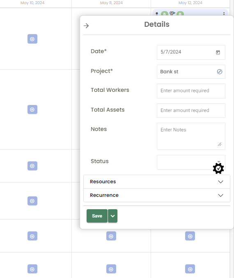Viewport: 234px width, 278px height.
Task: Click the add button in bottom May 11 cell
Action: [x=111, y=269]
